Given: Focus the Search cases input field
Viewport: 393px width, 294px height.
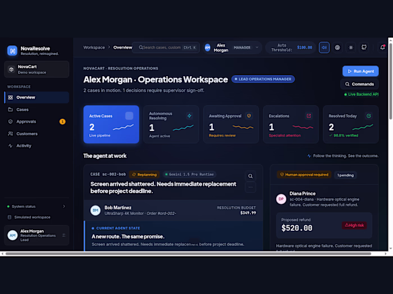Looking at the screenshot, I should (166, 47).
